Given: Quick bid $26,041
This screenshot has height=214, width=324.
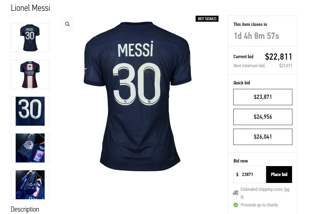Looking at the screenshot, I should tap(263, 137).
